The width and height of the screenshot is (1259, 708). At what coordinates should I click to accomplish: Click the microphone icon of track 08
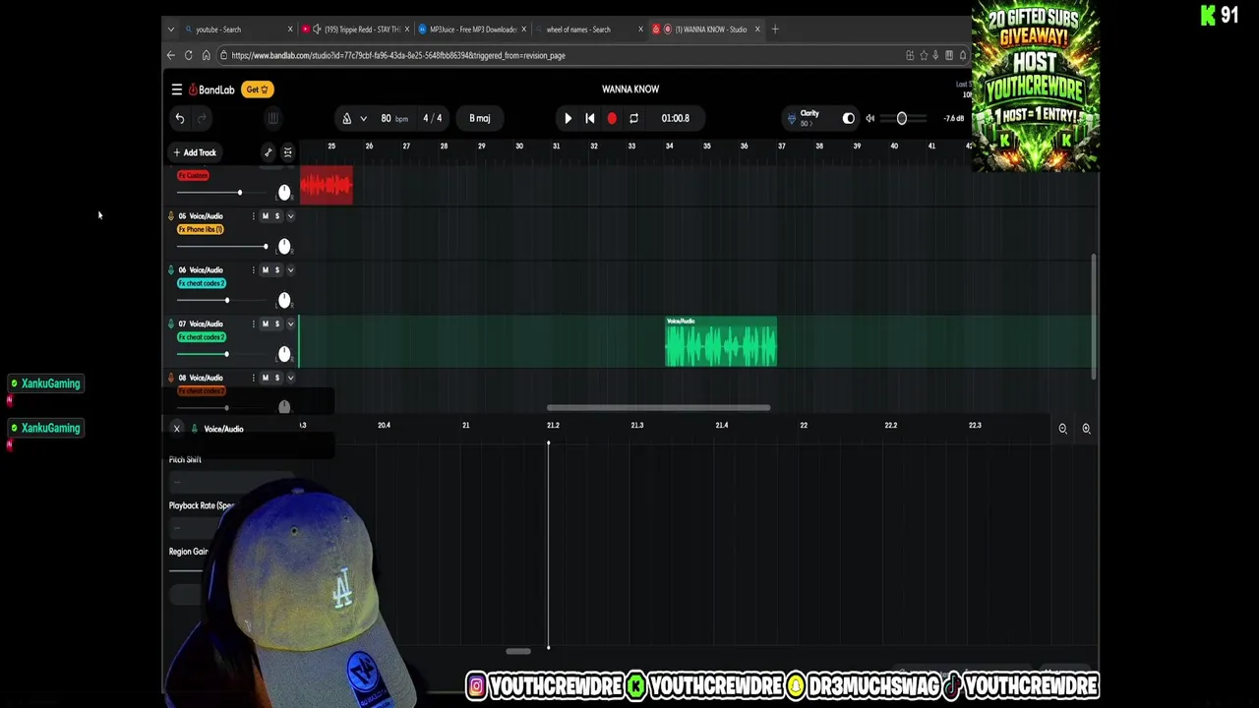pos(171,378)
